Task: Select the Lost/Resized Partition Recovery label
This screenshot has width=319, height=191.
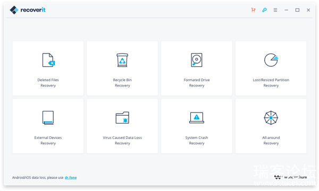Action: tap(271, 83)
